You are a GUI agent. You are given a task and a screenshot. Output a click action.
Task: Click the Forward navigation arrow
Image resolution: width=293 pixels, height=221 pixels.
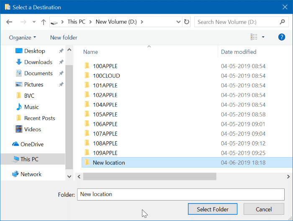click(x=23, y=22)
